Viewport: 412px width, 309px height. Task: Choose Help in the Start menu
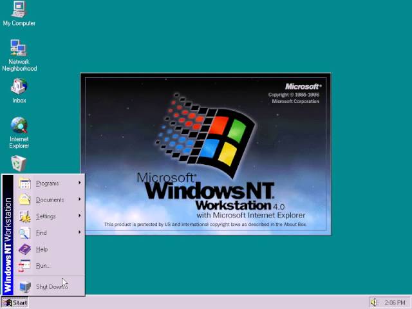click(x=49, y=249)
